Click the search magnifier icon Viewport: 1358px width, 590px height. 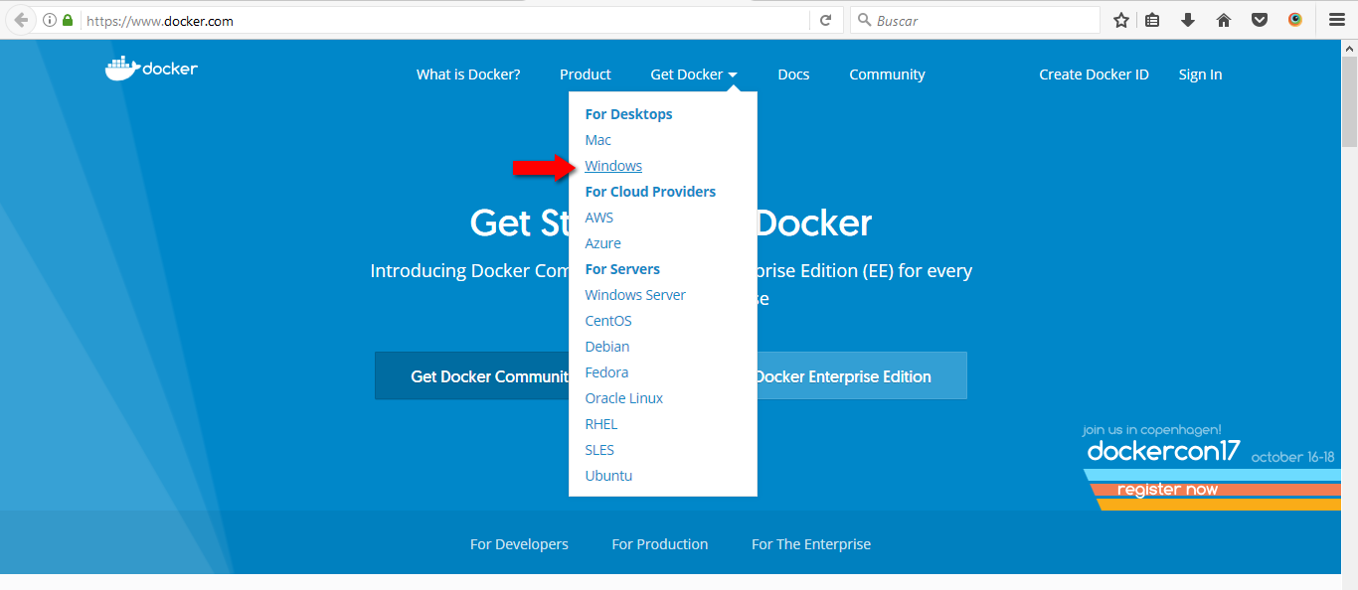[864, 20]
